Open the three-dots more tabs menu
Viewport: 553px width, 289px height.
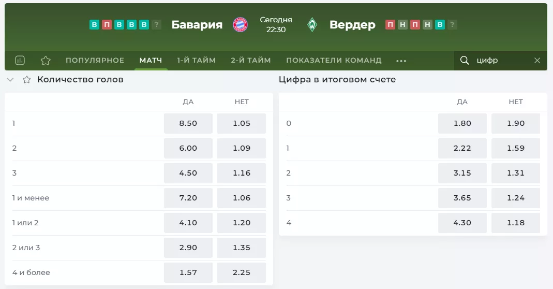click(x=401, y=61)
